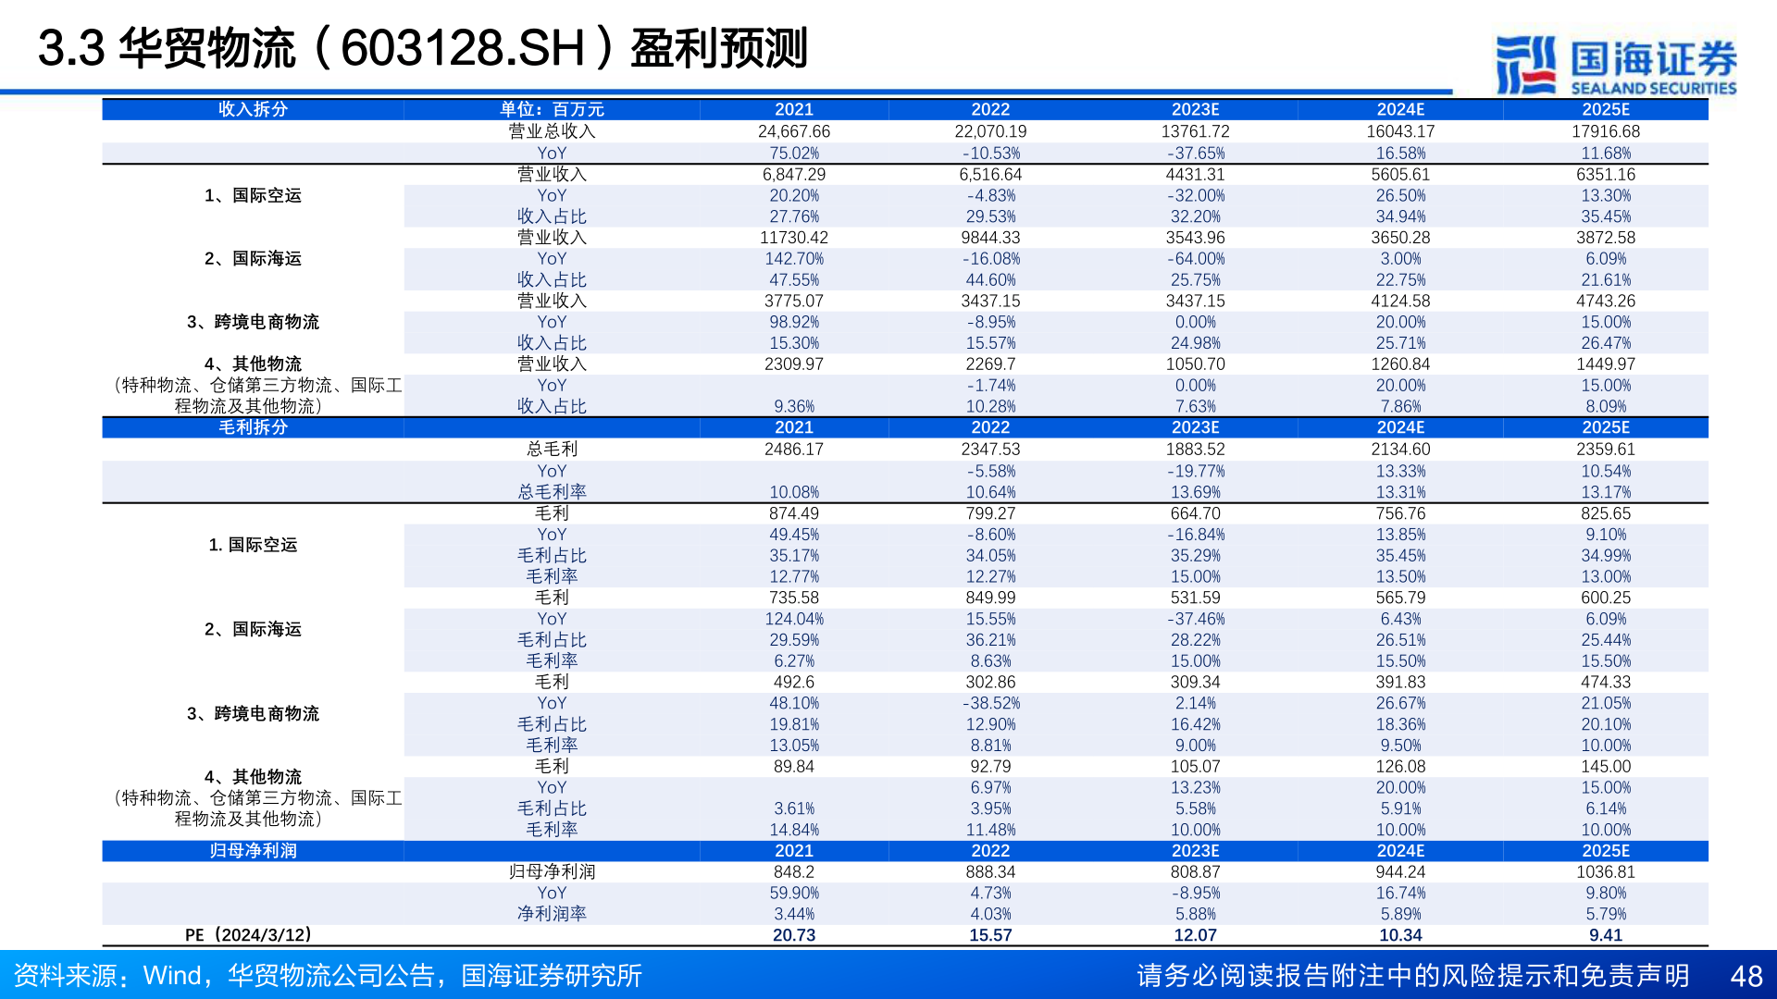Select gross profit YoY -19.77%

[x=1196, y=471]
